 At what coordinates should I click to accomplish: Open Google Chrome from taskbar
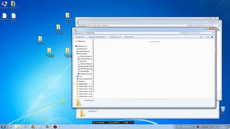33,126
